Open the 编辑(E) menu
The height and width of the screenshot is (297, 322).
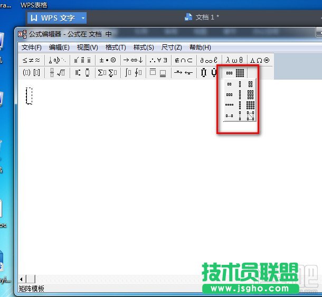(x=59, y=47)
